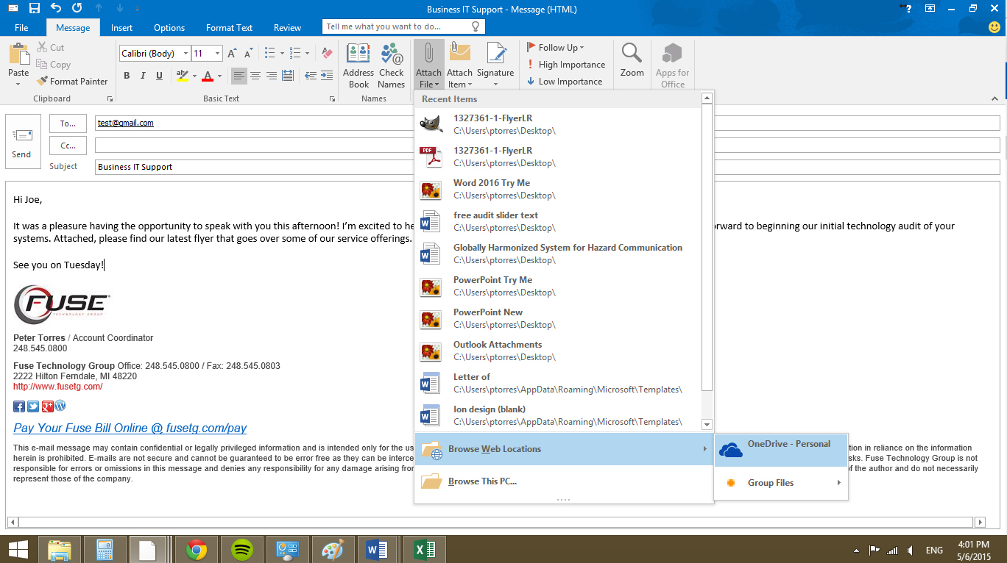Open Spotify from the taskbar
This screenshot has height=563, width=1007.
point(242,549)
